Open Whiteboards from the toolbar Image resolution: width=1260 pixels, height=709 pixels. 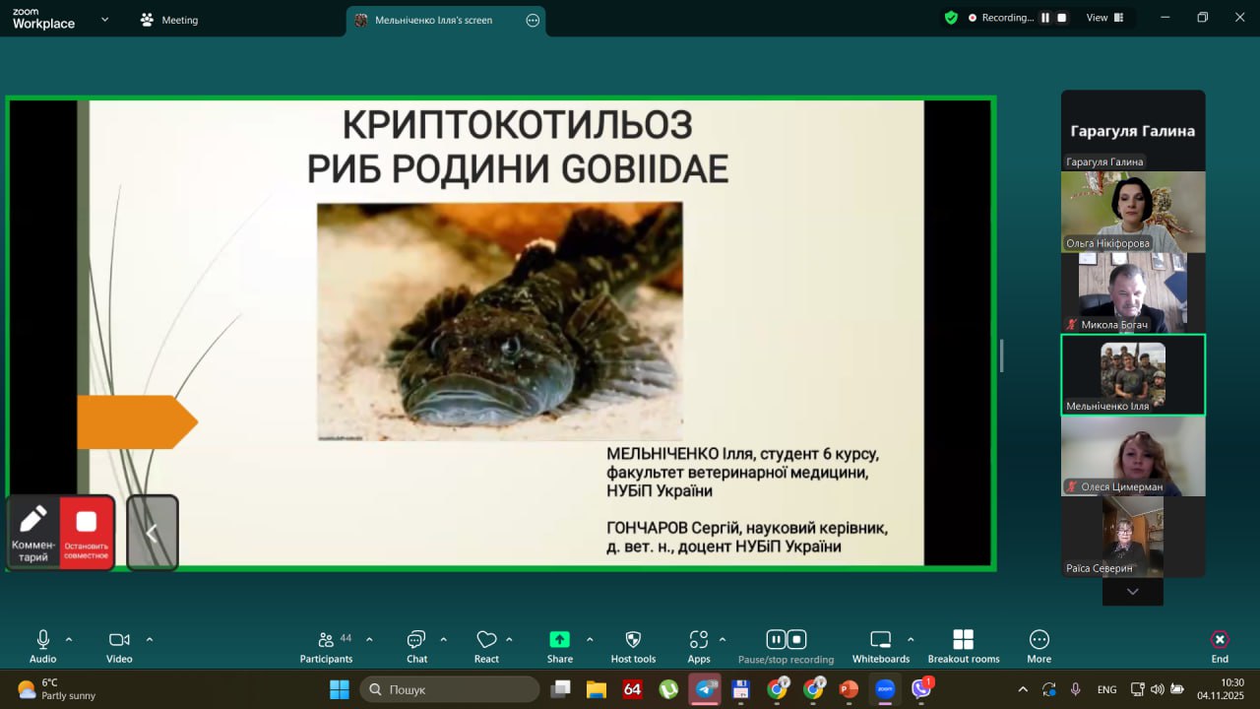[880, 646]
